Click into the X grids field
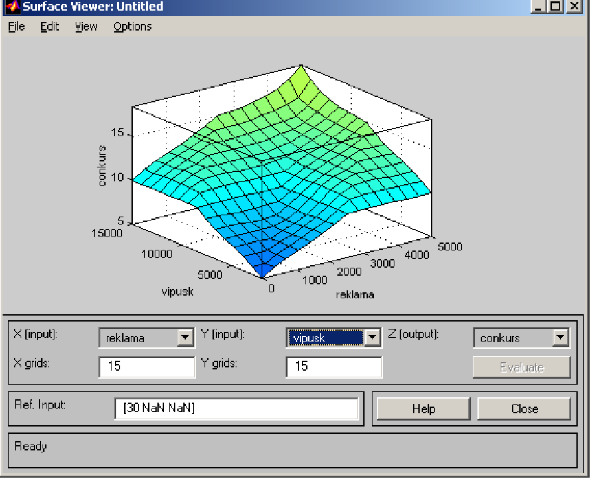 tap(146, 367)
